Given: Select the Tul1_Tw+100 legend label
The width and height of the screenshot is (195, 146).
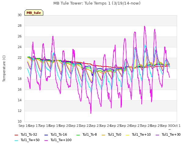Looking at the screenshot, I should pyautogui.click(x=61, y=140).
